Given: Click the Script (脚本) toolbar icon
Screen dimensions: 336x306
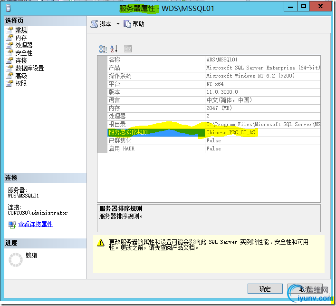Looking at the screenshot, I should [x=94, y=24].
